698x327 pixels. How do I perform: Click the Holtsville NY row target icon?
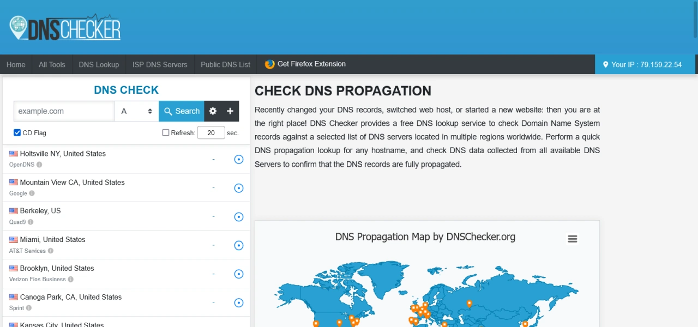coord(238,159)
